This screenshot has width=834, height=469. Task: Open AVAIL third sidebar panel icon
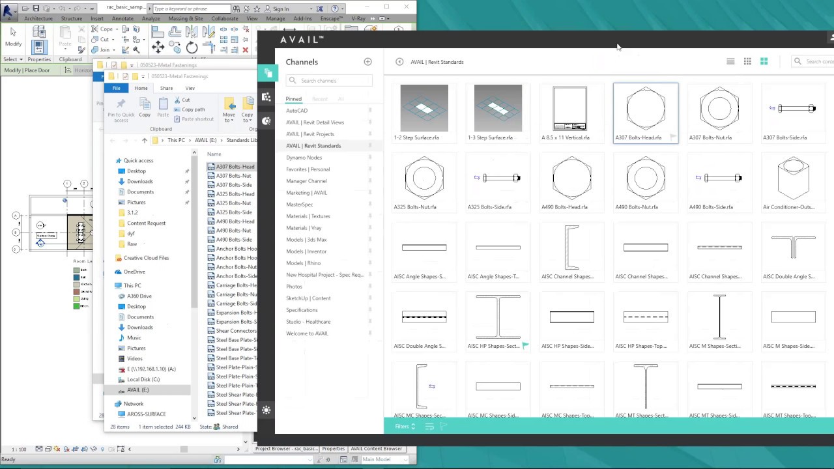click(x=266, y=121)
